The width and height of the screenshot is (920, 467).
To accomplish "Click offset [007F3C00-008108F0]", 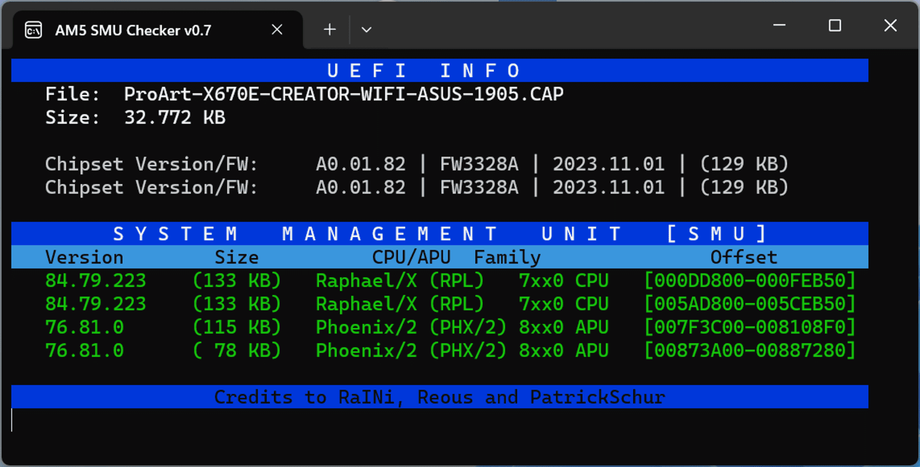I will 750,328.
